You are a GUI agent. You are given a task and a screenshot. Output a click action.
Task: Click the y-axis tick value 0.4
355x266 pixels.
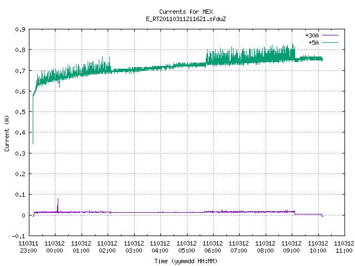tap(21, 132)
